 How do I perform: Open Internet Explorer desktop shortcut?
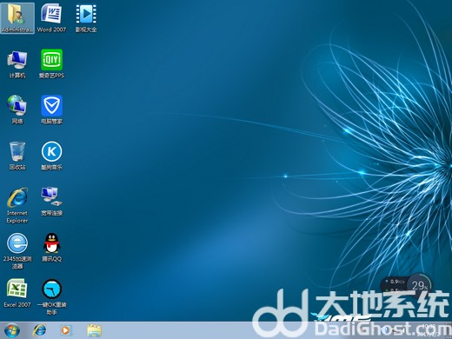(x=17, y=205)
